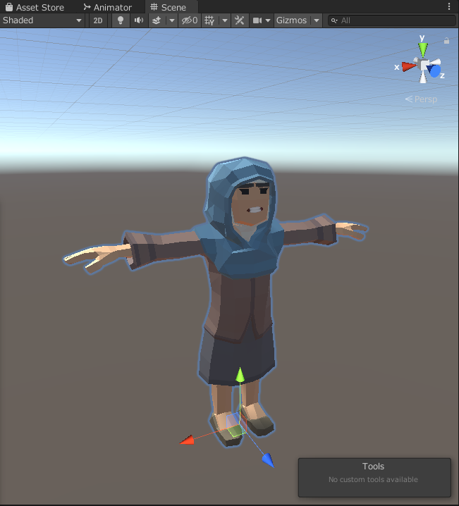Click the white right-side cone on orientation gizmo
This screenshot has height=506, width=459.
[435, 62]
